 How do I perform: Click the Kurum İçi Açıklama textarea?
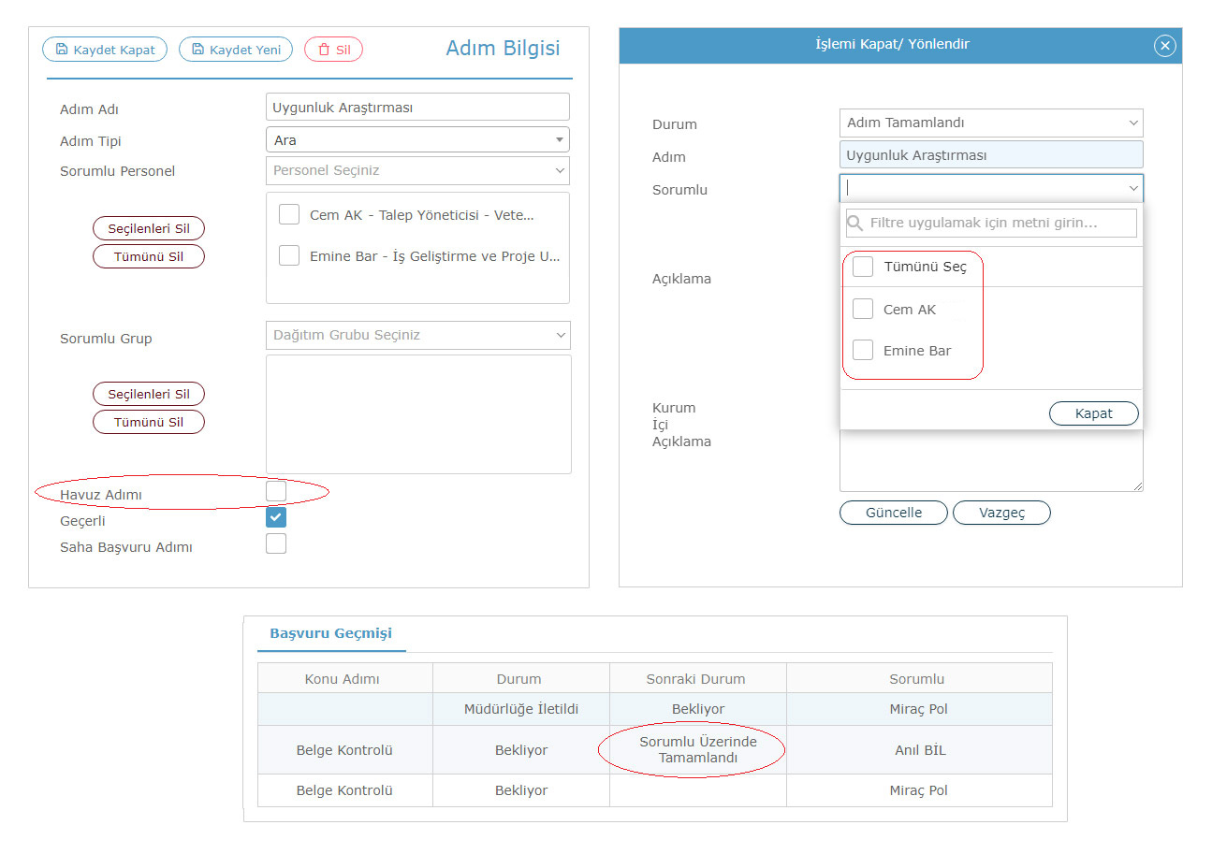991,460
